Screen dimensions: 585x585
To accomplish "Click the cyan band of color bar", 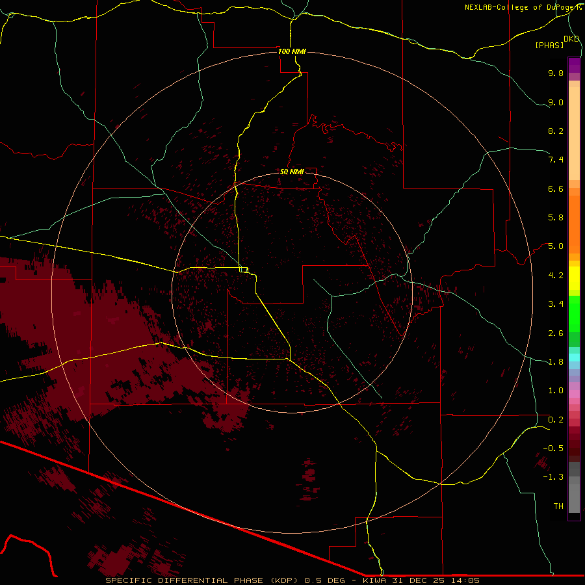I will tap(574, 357).
